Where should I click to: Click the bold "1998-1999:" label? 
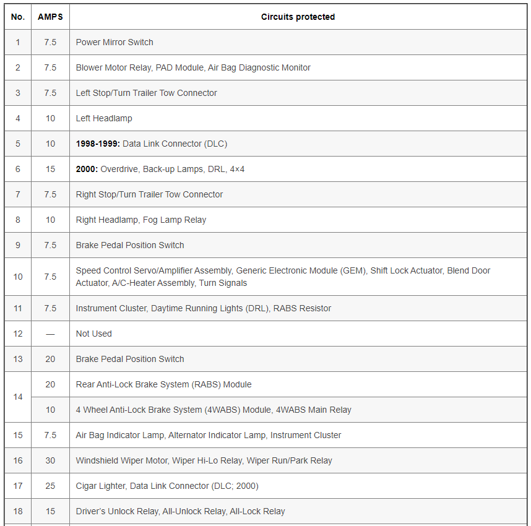click(x=98, y=144)
